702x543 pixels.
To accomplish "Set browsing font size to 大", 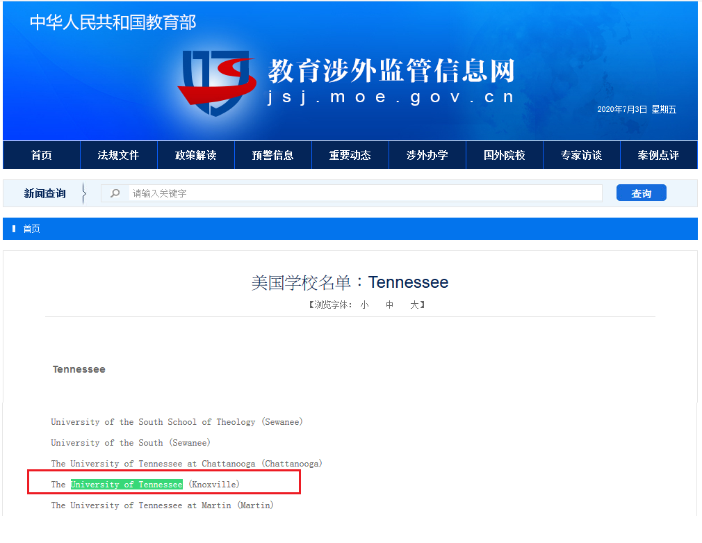I will click(414, 305).
